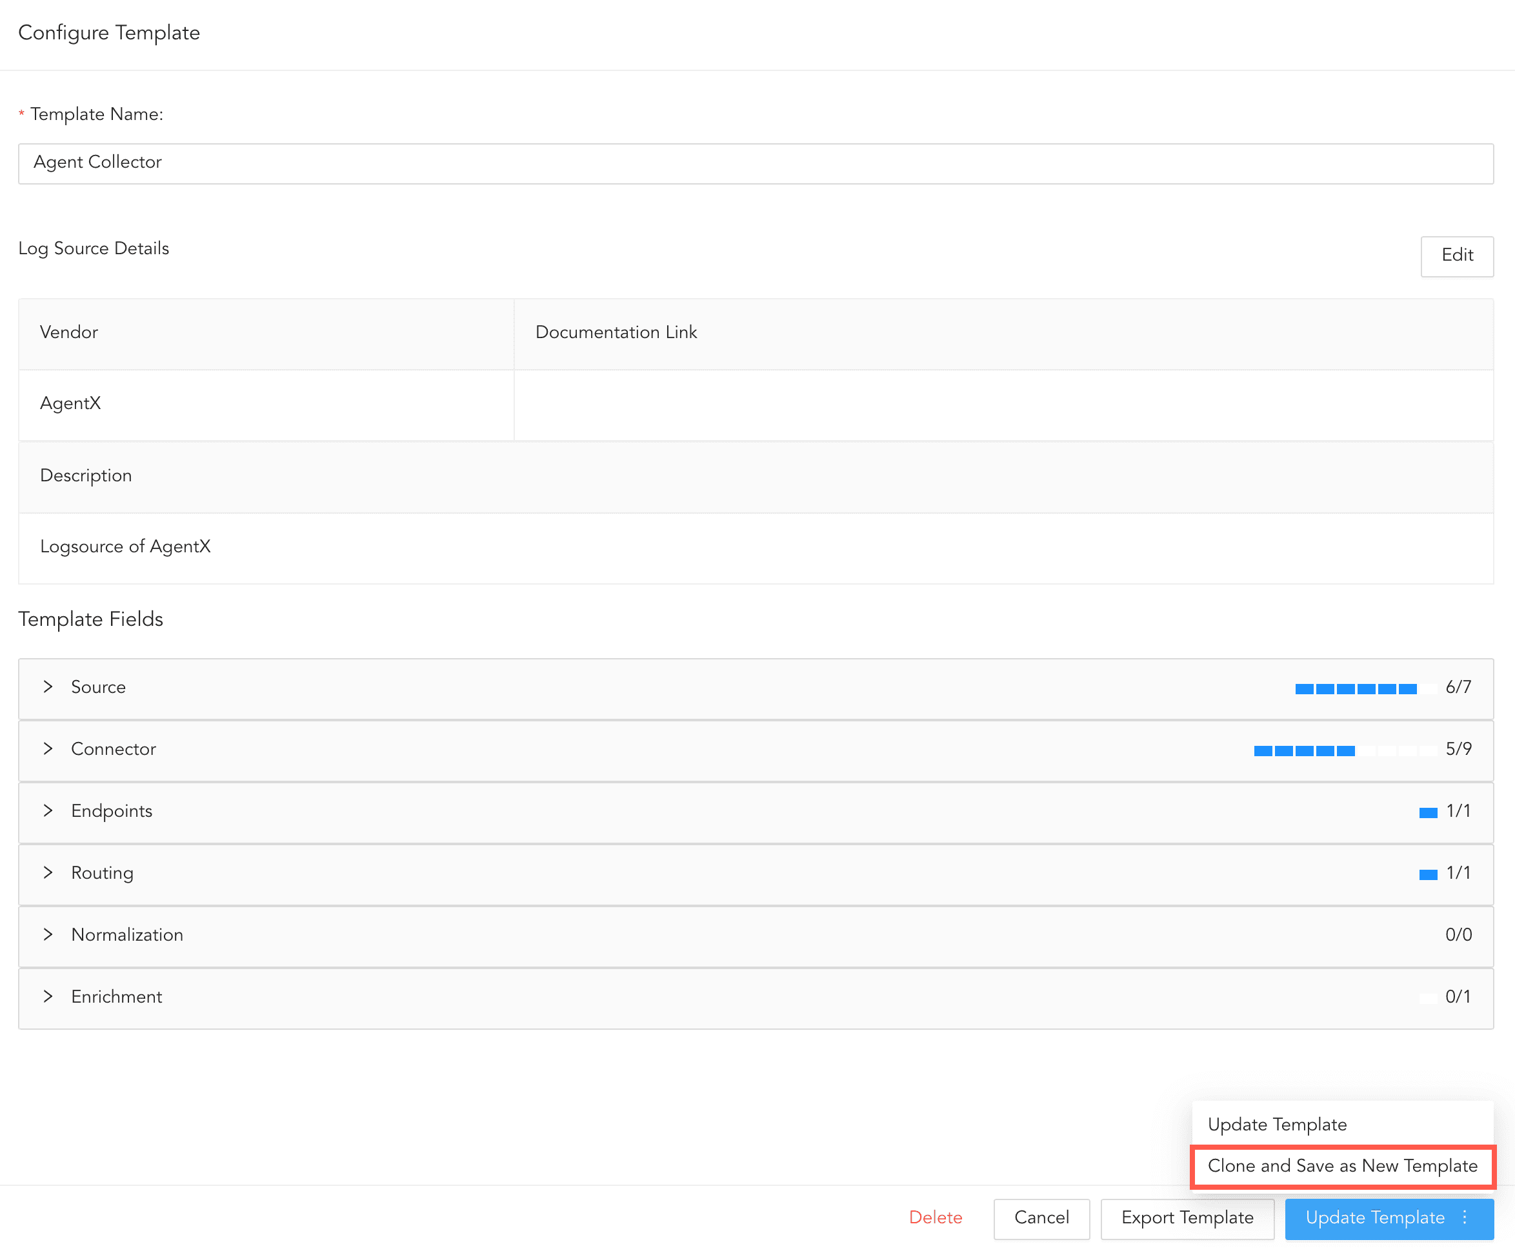Viewport: 1515px width, 1253px height.
Task: Click the Edit button for Log Source Details
Action: pyautogui.click(x=1456, y=256)
